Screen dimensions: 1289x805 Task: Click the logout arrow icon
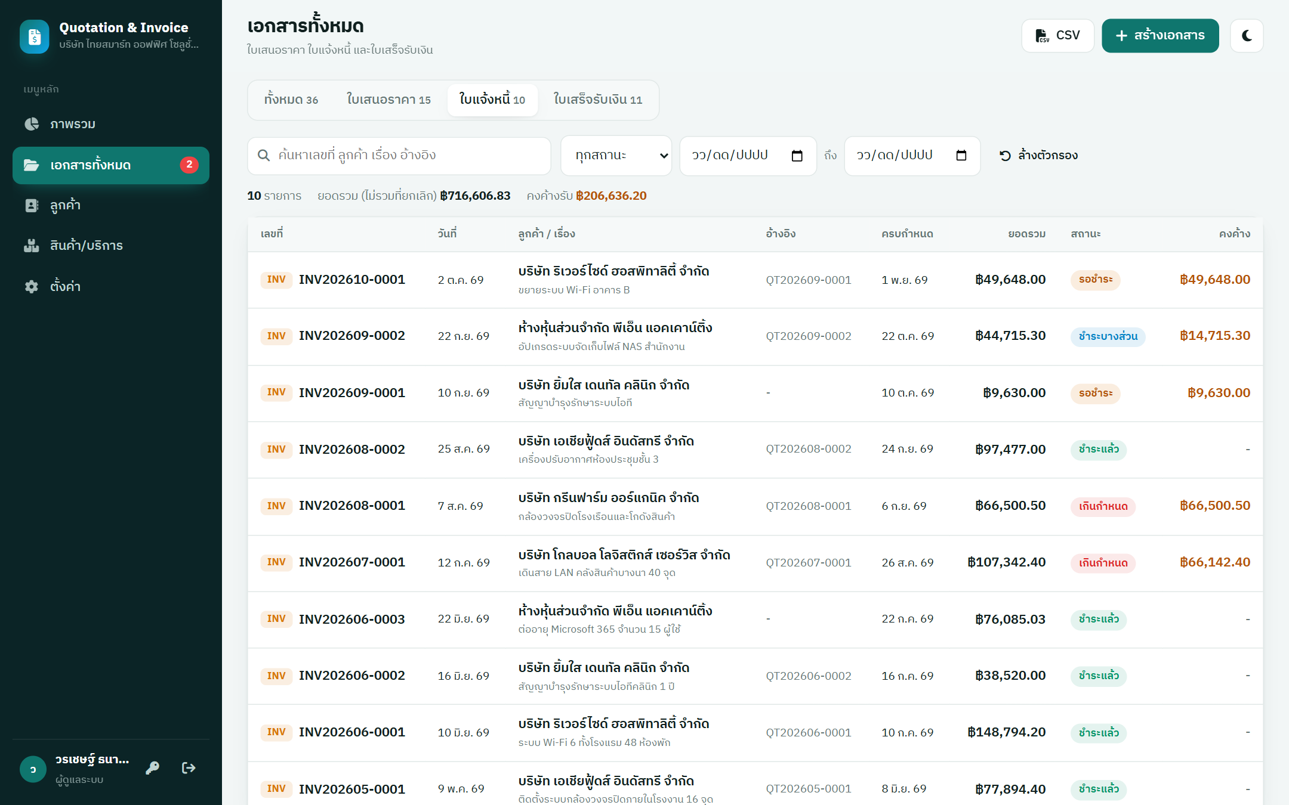189,768
